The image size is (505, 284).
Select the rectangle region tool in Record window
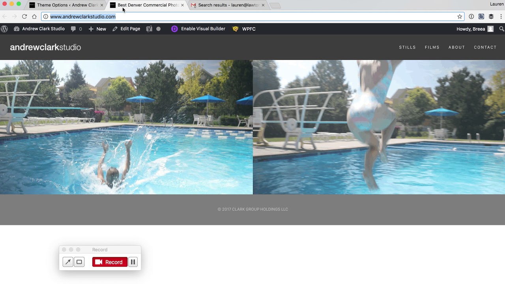pos(79,262)
